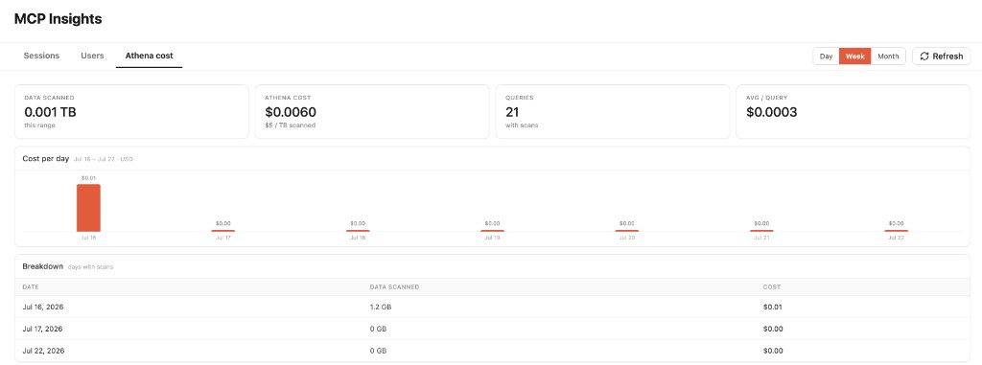Viewport: 982px width, 365px height.
Task: Set range to Day
Action: coord(826,57)
